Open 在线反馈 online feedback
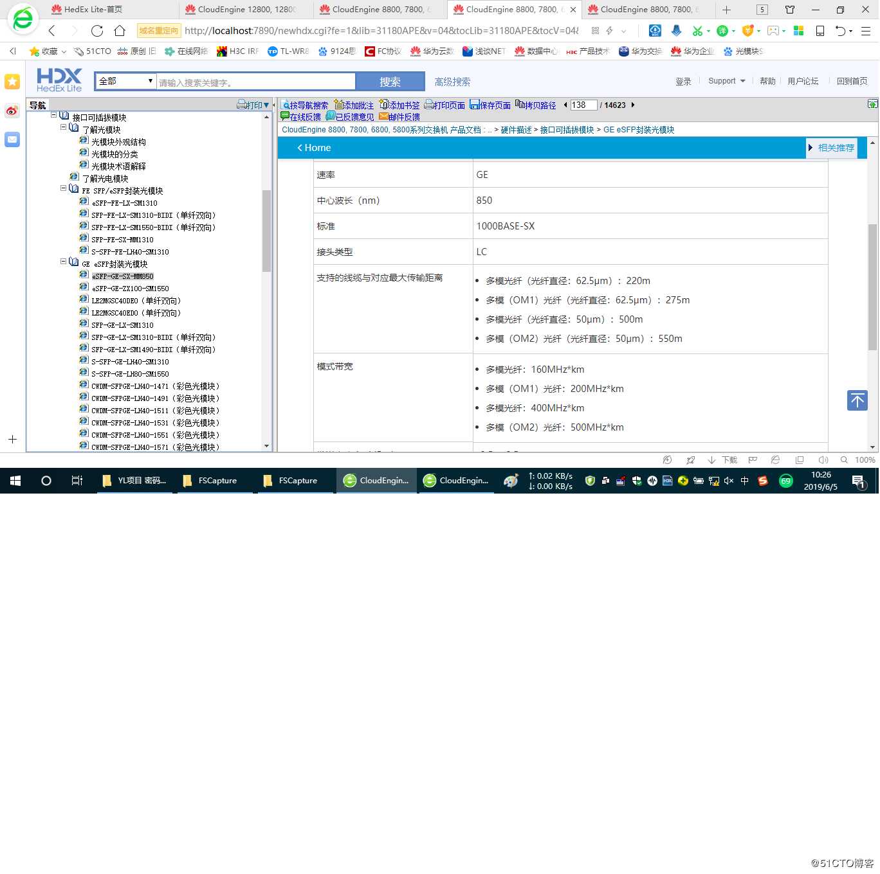The width and height of the screenshot is (880, 874). pyautogui.click(x=300, y=116)
